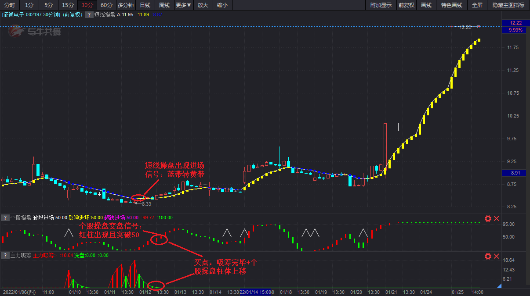Zoom out with the 缩小 button

pyautogui.click(x=222, y=5)
